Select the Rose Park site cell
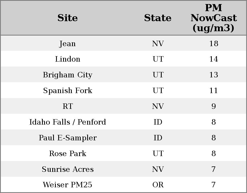The image size is (247, 193). point(67,154)
